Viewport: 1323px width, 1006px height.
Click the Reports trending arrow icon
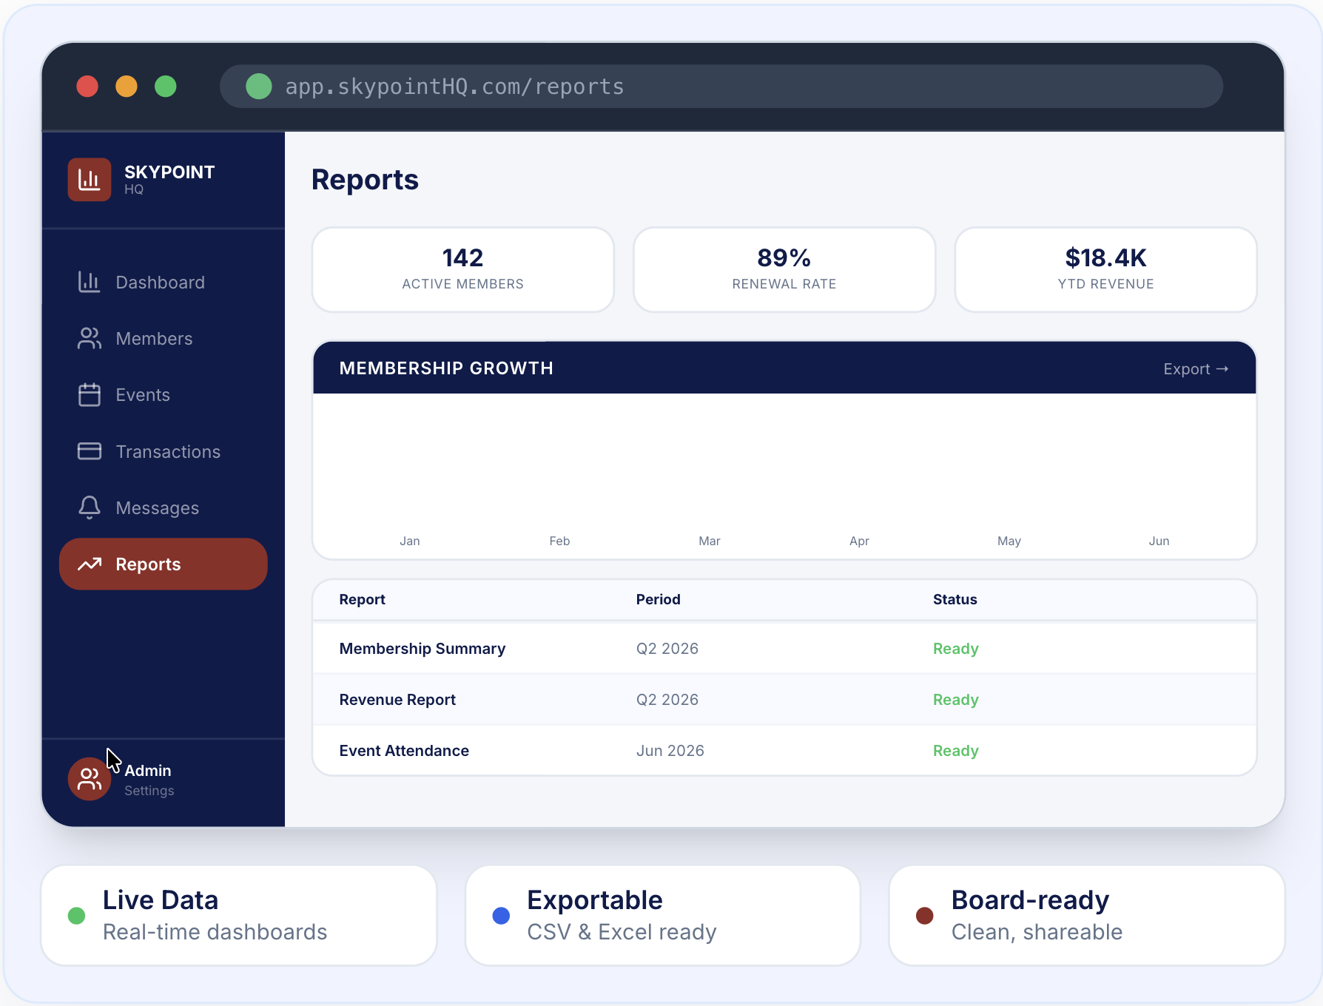tap(89, 564)
